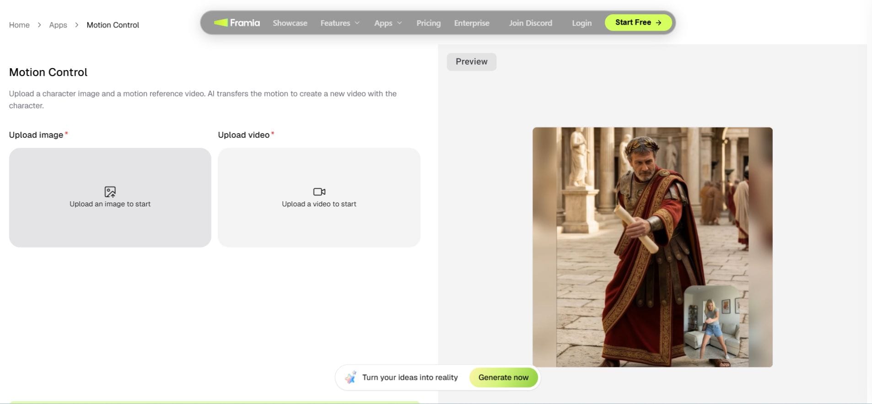Screen dimensions: 872x404
Task: Expand the Apps dropdown chevron in navbar
Action: tap(399, 23)
